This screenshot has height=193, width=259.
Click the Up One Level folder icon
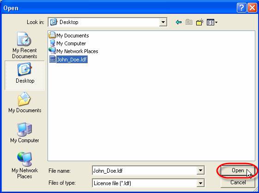(189, 22)
